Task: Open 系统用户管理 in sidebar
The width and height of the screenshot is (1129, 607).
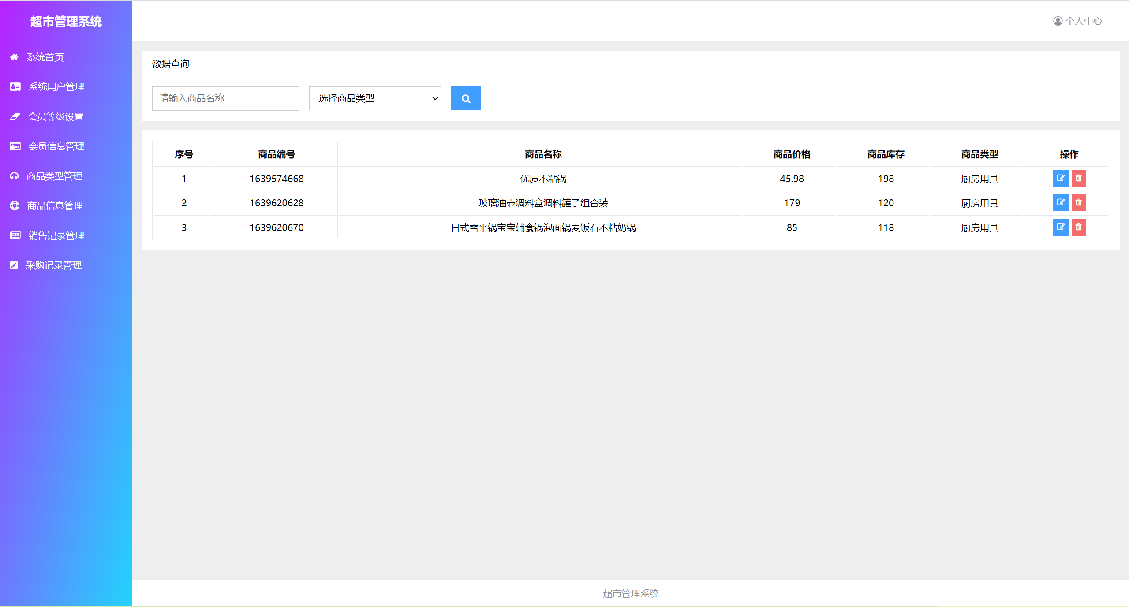Action: click(56, 87)
